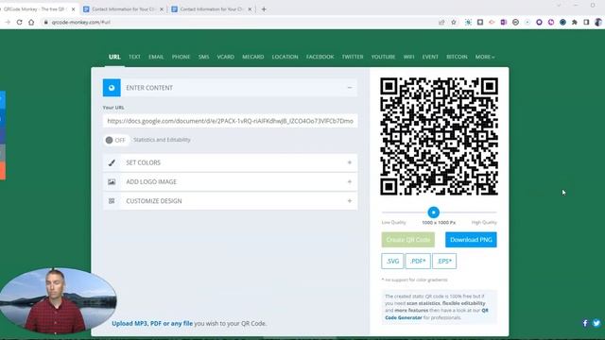Click the Facebook icon at bottom right
Viewport: 605px width, 340px height.
point(585,323)
